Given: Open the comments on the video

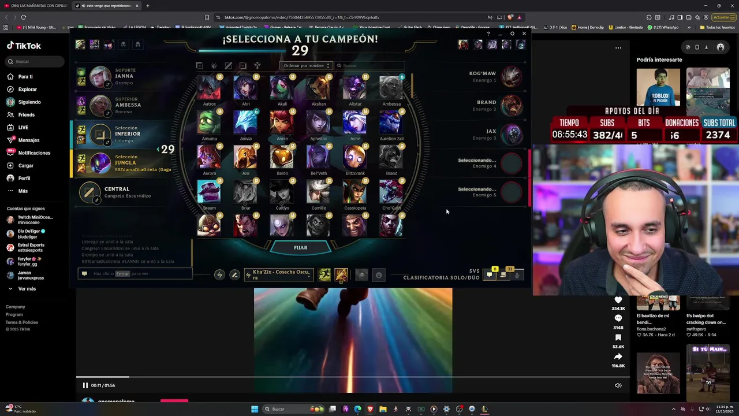Looking at the screenshot, I should coord(618,318).
